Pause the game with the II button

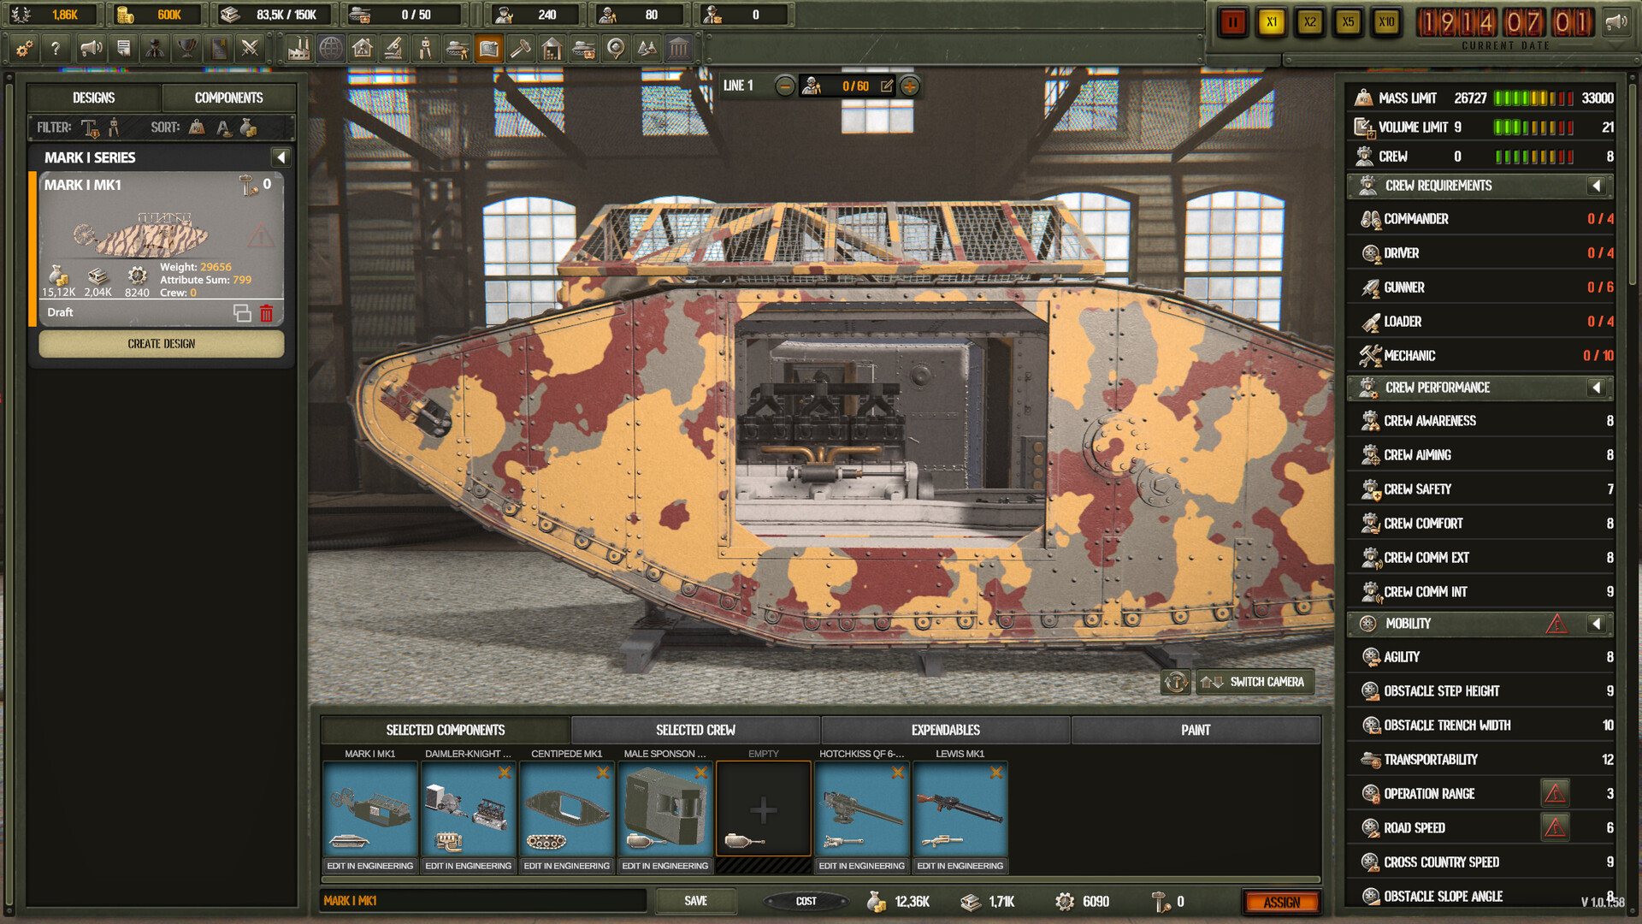coord(1231,23)
